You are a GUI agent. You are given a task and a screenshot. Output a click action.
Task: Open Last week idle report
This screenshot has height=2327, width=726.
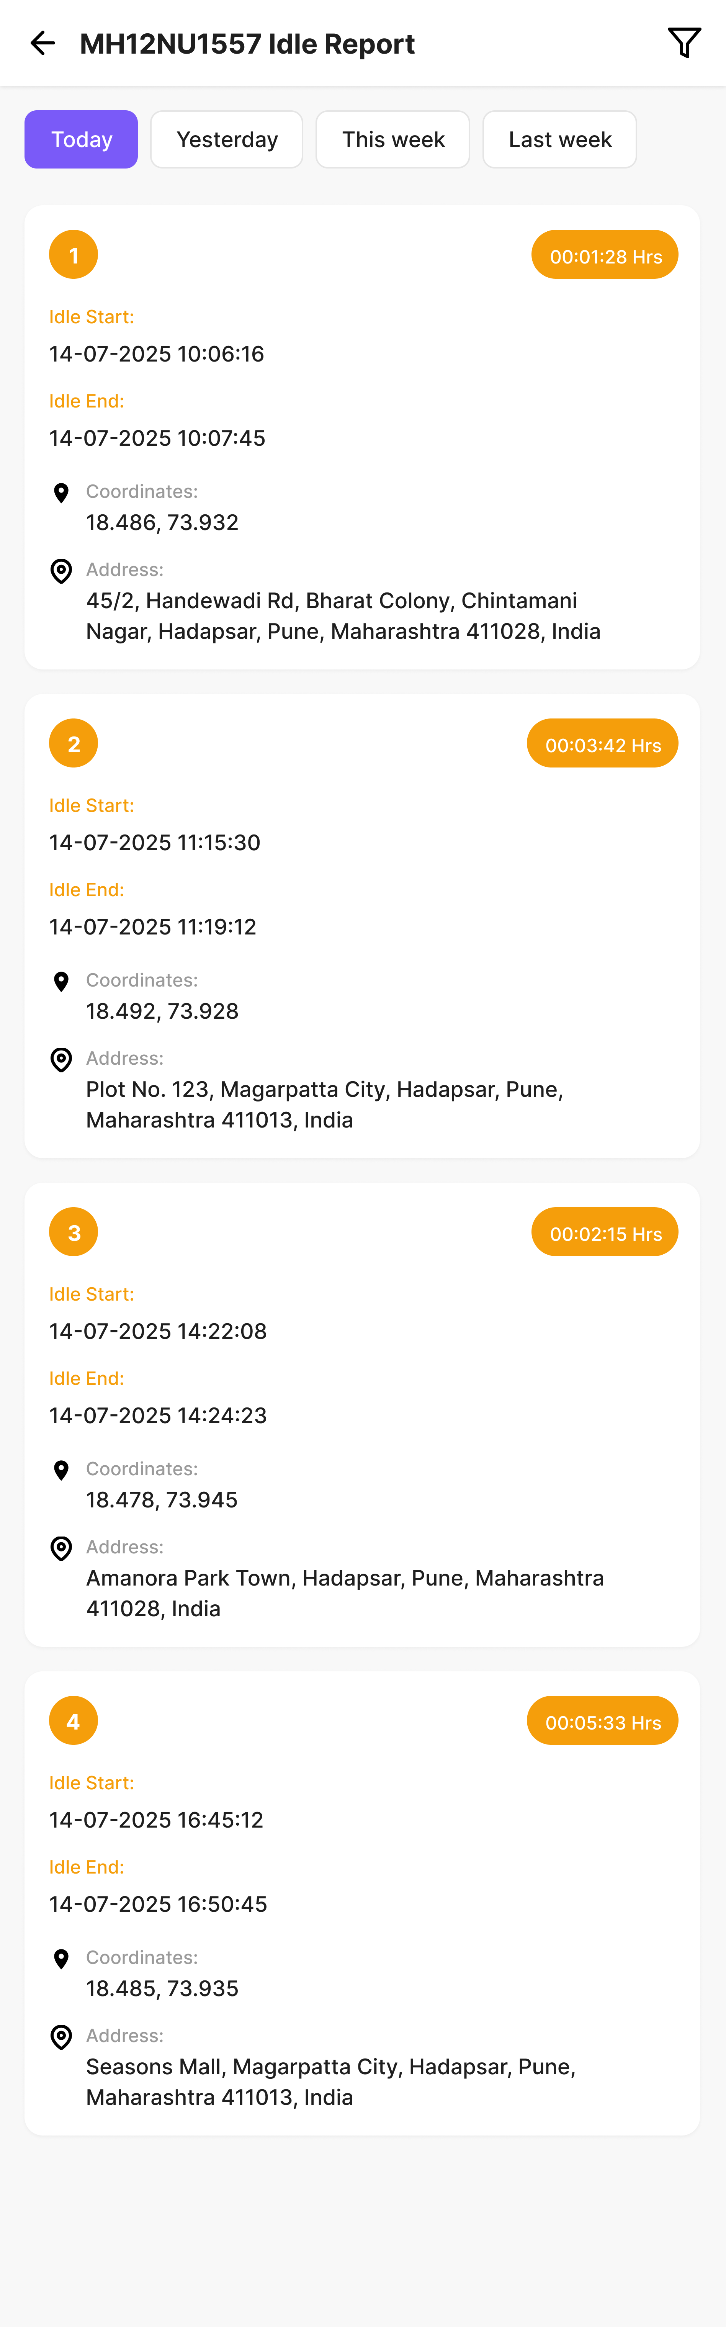click(x=559, y=139)
